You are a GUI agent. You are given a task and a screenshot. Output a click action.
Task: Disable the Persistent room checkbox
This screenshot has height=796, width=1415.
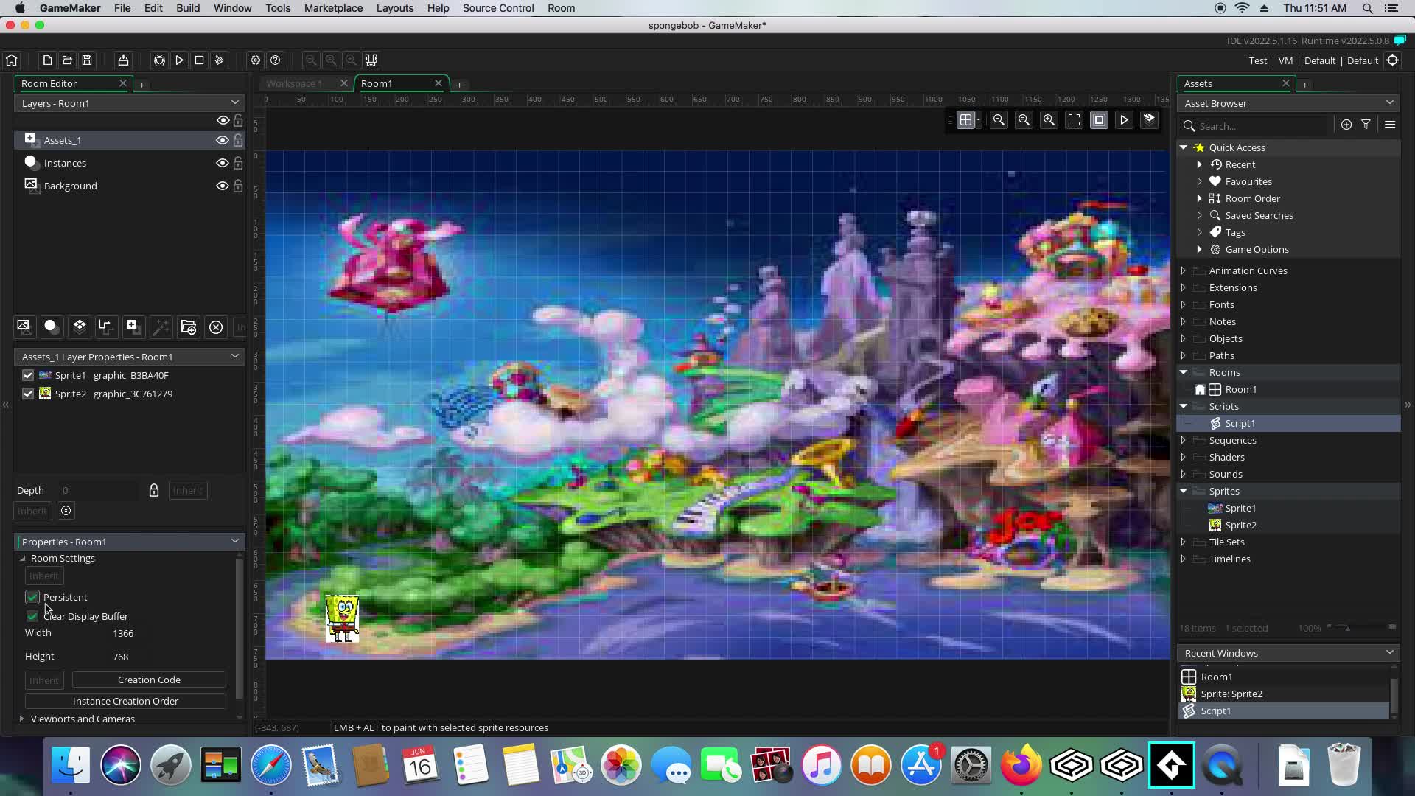coord(32,597)
